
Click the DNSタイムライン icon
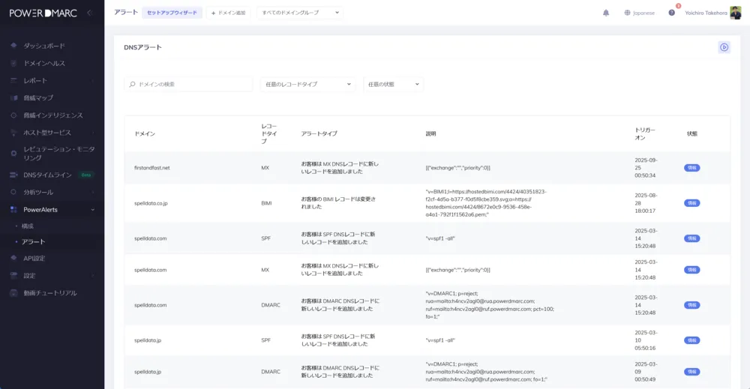click(13, 175)
